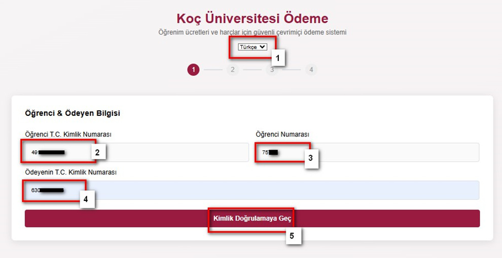Open the Türkçe language dropdown

tap(253, 47)
